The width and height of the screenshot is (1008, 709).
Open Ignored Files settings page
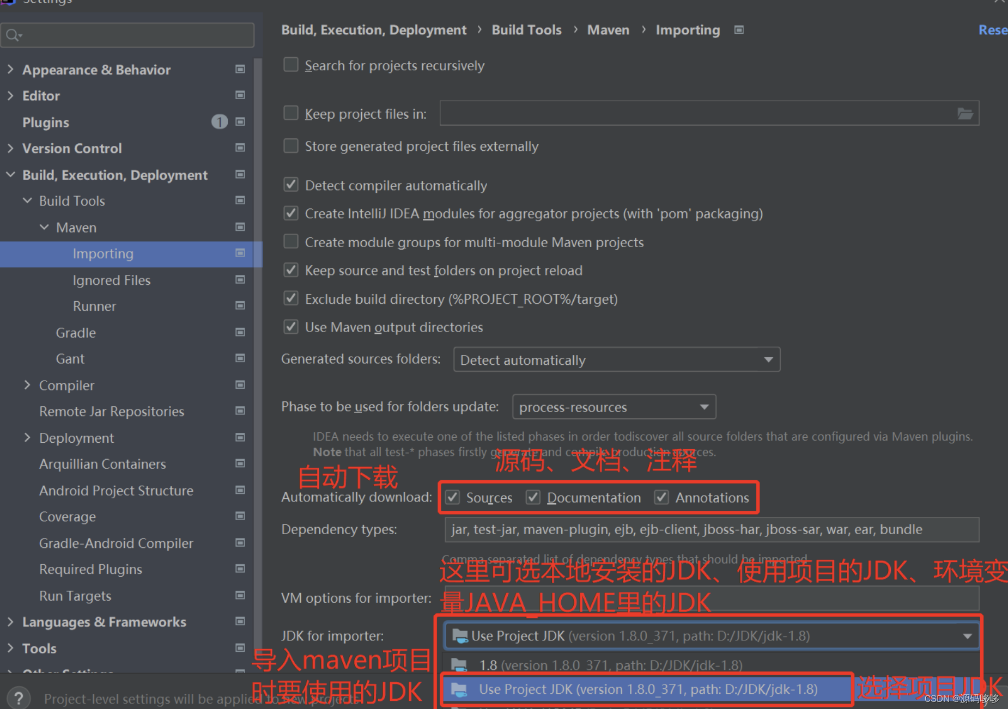[x=112, y=280]
